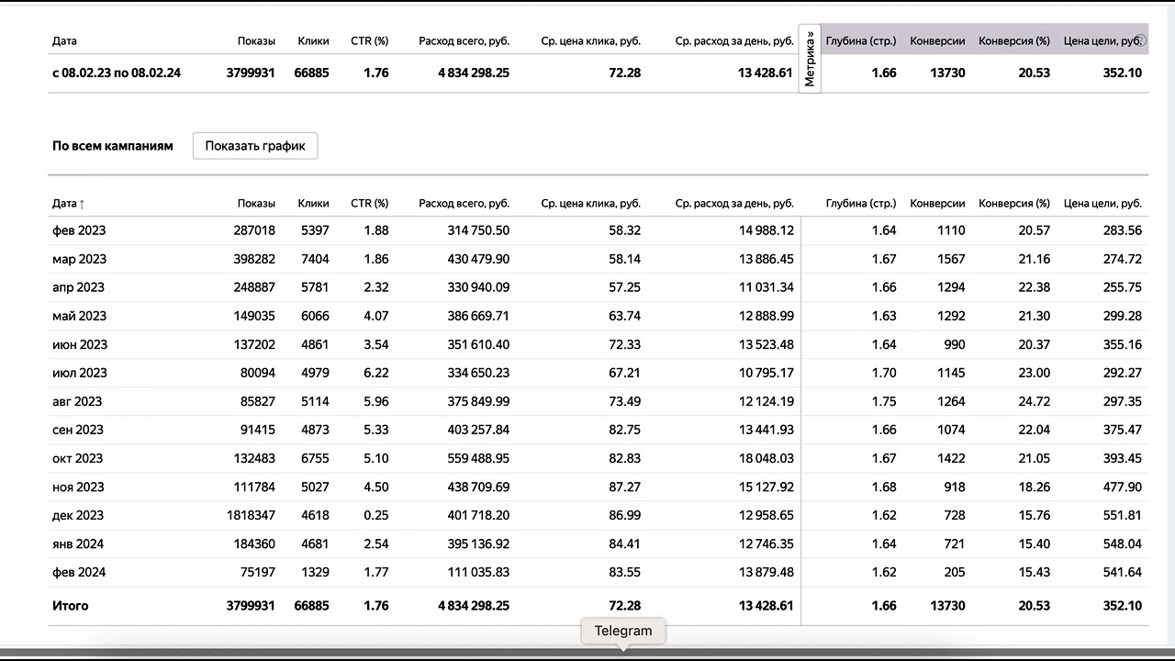Click the июн 2023 row label
Screen dimensions: 1175x661
tap(80, 344)
